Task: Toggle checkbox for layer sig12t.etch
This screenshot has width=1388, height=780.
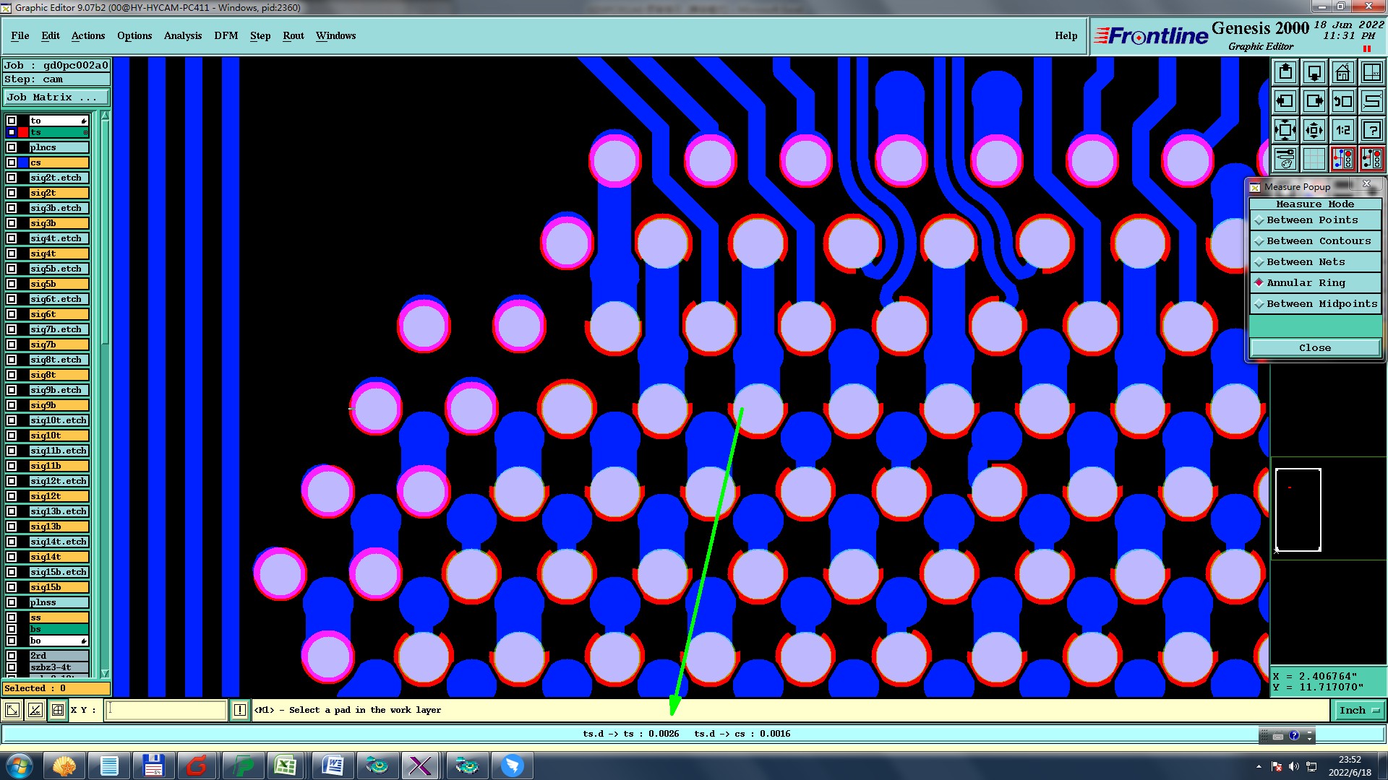Action: (12, 481)
